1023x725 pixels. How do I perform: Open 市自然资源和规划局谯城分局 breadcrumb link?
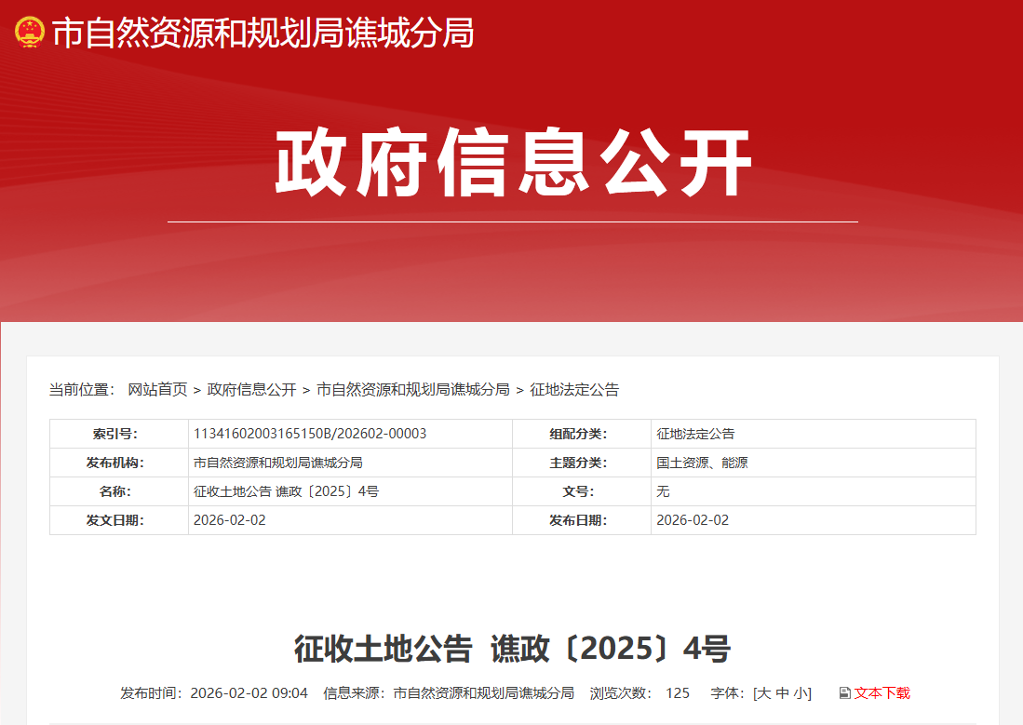point(413,390)
